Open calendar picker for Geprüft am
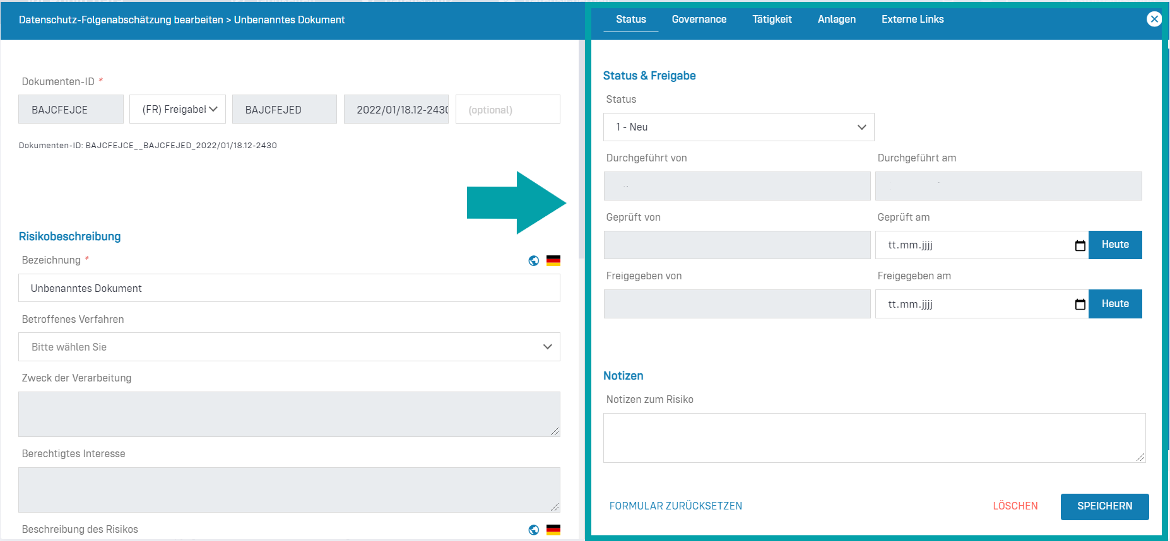1170x541 pixels. pos(1080,245)
